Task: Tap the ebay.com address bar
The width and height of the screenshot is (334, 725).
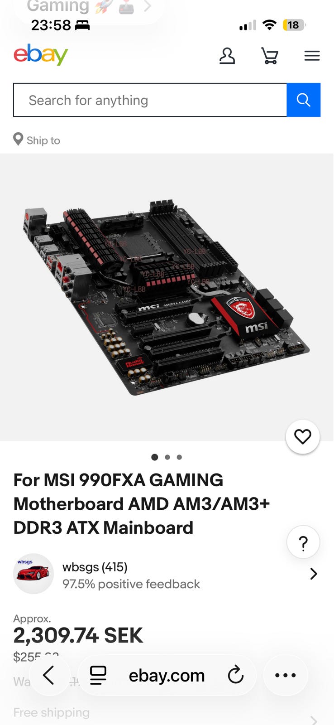Action: click(167, 675)
